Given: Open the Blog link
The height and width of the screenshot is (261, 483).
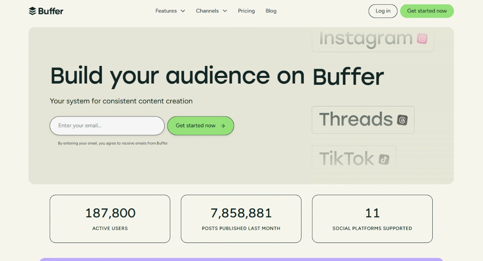Looking at the screenshot, I should coord(271,11).
